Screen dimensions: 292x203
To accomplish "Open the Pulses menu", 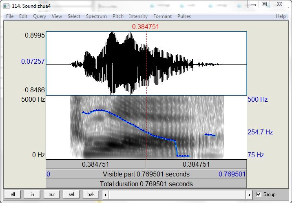I will (x=184, y=16).
